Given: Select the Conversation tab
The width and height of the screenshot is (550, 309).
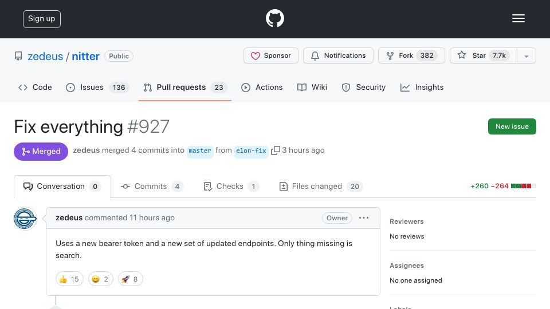Looking at the screenshot, I should [x=62, y=187].
